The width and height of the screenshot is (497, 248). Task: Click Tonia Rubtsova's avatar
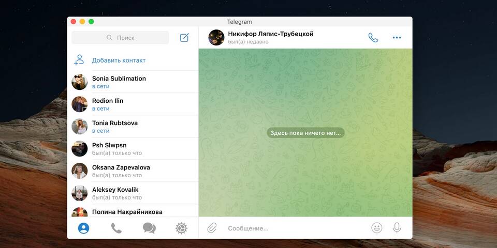79,127
